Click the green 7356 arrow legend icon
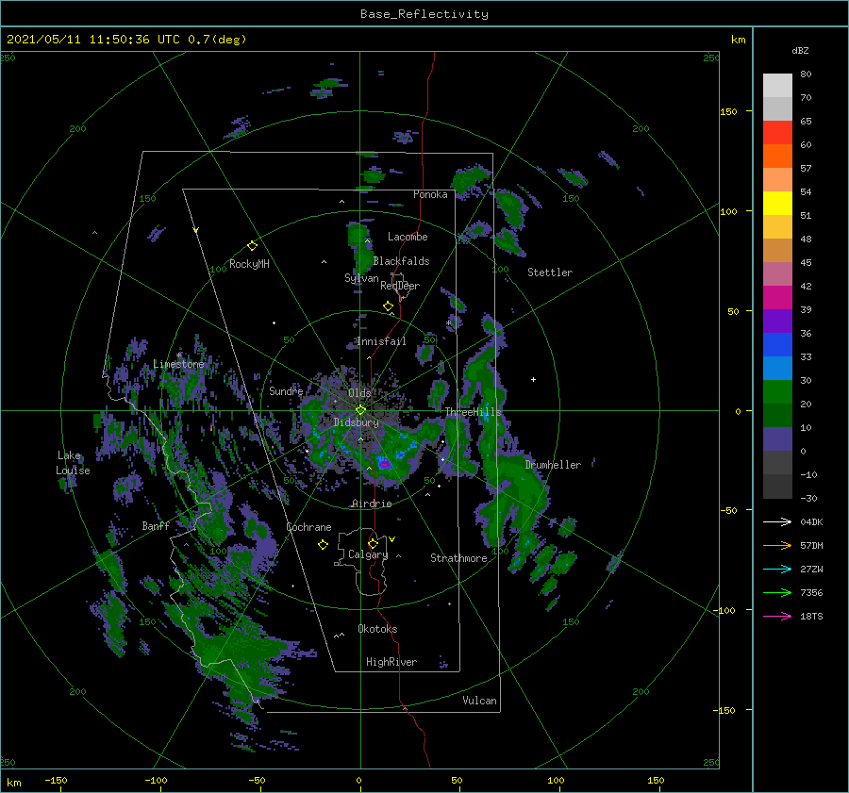The height and width of the screenshot is (793, 849). point(777,593)
